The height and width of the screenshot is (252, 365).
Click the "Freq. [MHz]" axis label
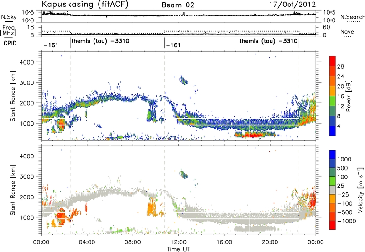point(8,31)
